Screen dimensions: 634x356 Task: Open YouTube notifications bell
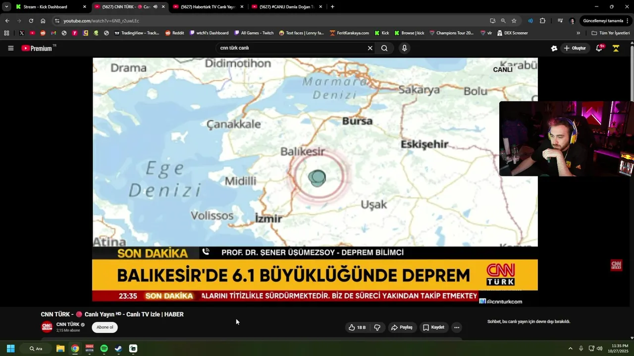[x=599, y=48]
